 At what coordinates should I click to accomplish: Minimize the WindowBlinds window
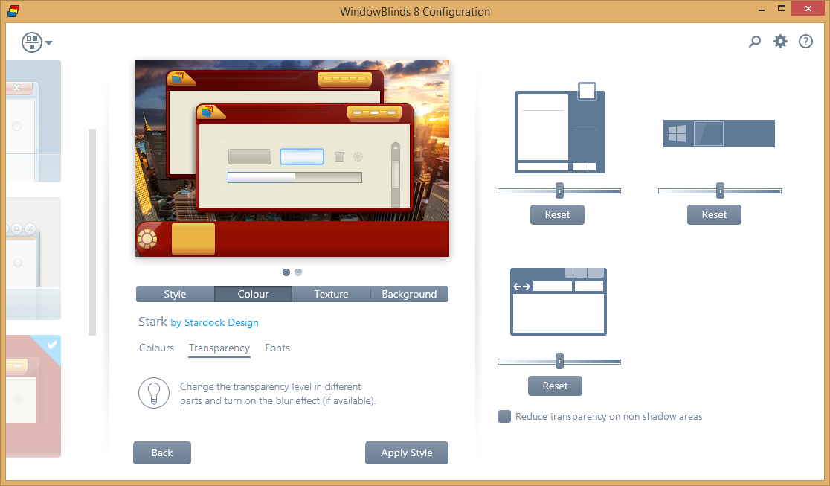click(761, 9)
